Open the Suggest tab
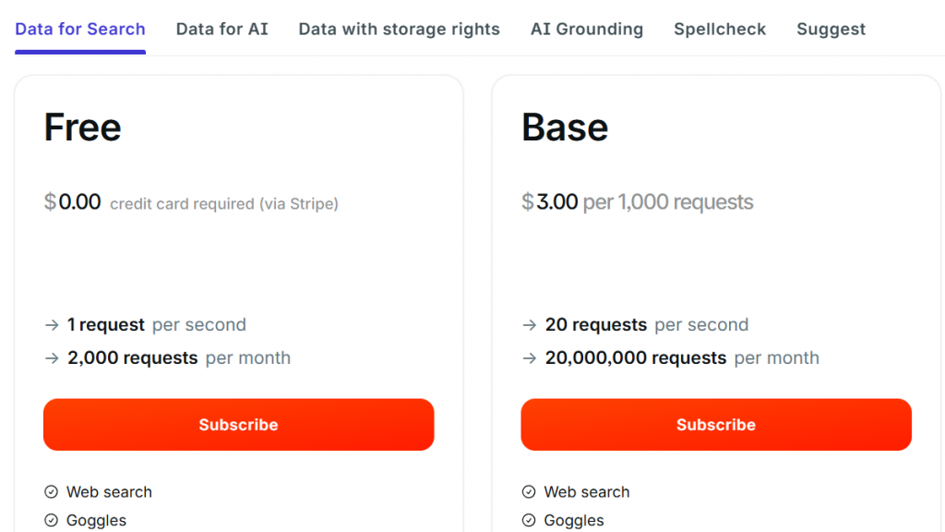Screen dimensions: 945x532 (831, 29)
